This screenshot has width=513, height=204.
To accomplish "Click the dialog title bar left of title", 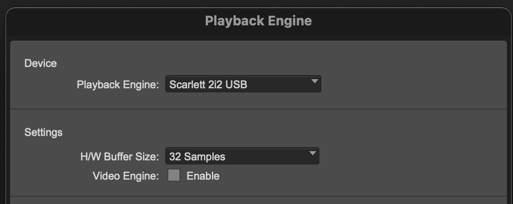I will [x=101, y=21].
